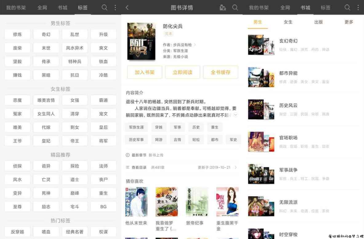364x239 pixels.
Task: Tap the 查看目录 table of contents row
Action: 182,167
